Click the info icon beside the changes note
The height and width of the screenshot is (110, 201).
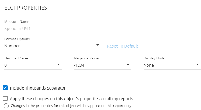pos(6,106)
